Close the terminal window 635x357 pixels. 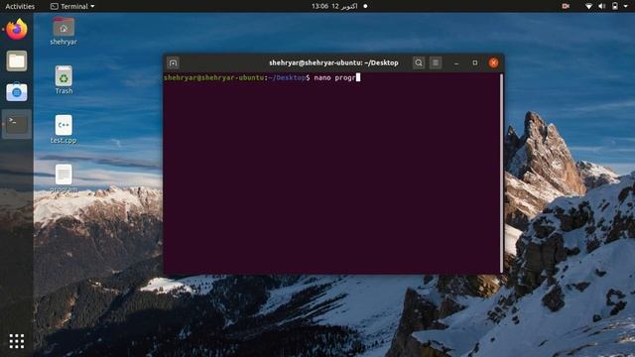493,62
